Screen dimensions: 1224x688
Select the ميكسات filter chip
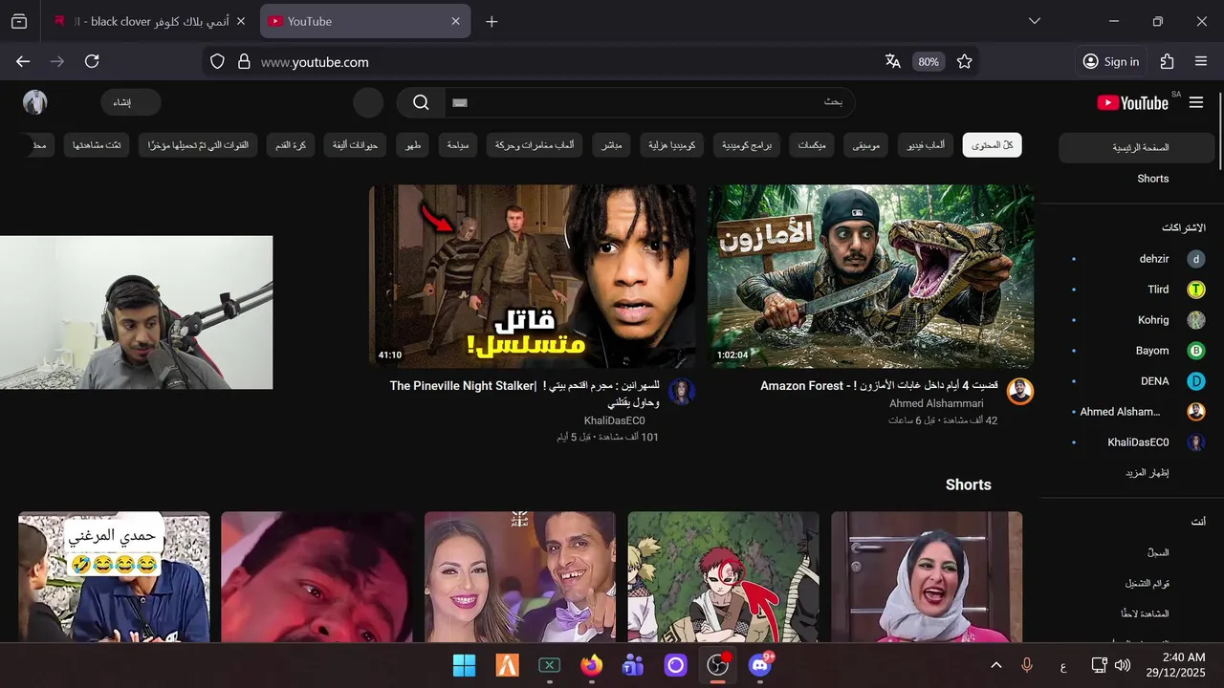coord(812,145)
